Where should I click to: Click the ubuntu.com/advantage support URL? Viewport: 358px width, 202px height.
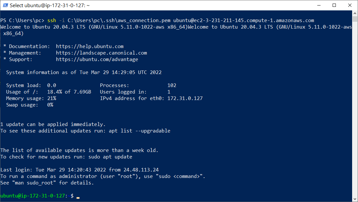pyautogui.click(x=97, y=59)
